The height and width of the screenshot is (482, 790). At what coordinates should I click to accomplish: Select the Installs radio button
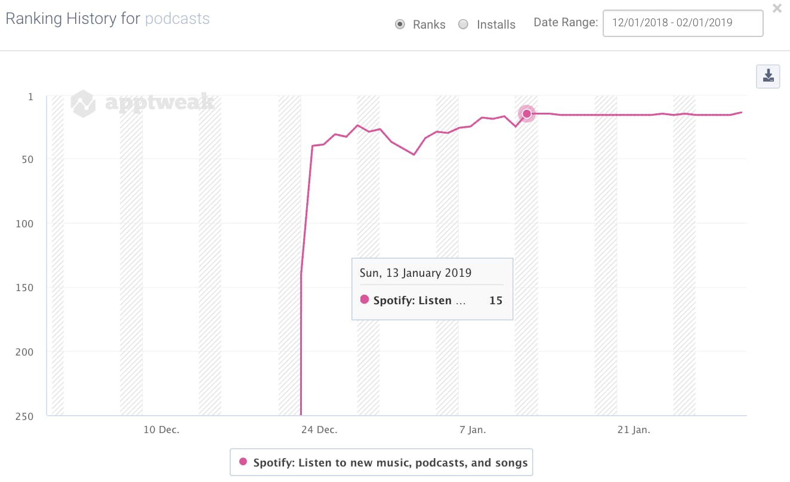pyautogui.click(x=463, y=24)
